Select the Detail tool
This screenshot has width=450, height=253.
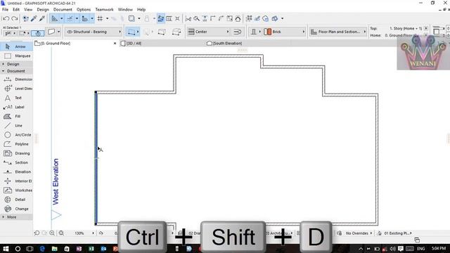coord(17,200)
